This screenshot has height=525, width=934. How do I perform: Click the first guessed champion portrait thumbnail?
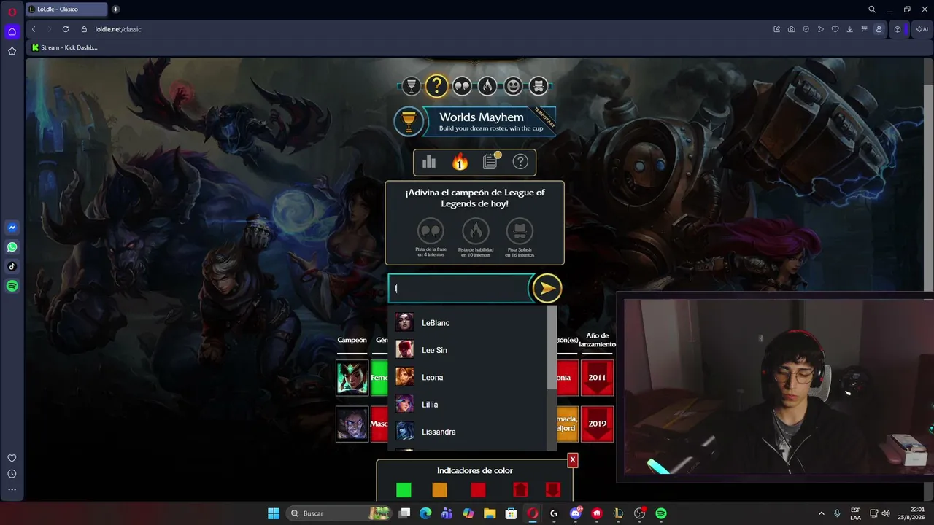pos(352,378)
